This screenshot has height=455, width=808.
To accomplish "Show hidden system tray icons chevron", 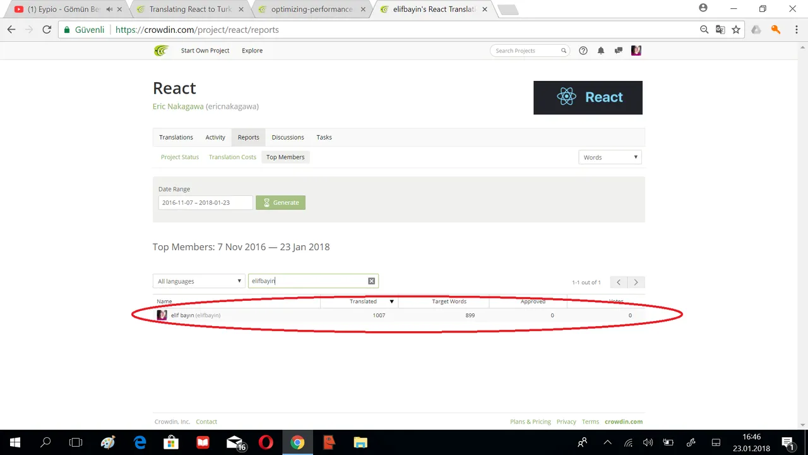I will click(607, 442).
